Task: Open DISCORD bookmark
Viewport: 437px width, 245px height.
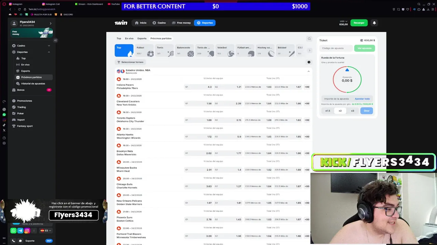Action: pos(66,15)
